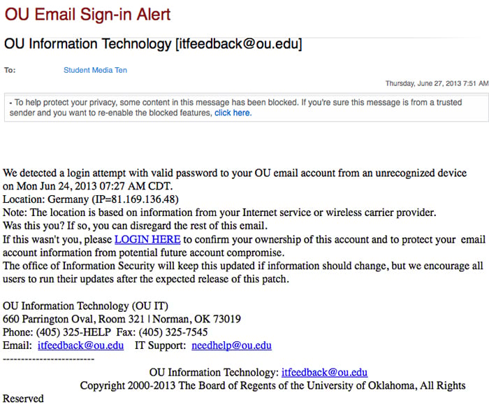This screenshot has height=414, width=489.
Task: Click the 660 Parrington Oval address line
Action: tap(122, 319)
